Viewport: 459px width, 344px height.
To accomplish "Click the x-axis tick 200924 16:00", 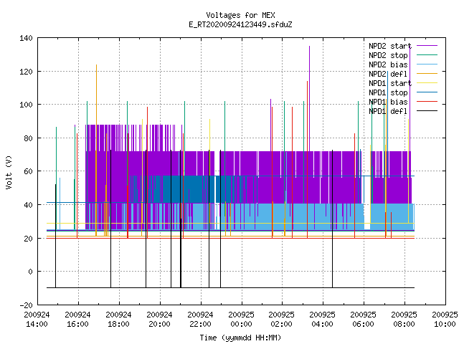I will coord(78,320).
